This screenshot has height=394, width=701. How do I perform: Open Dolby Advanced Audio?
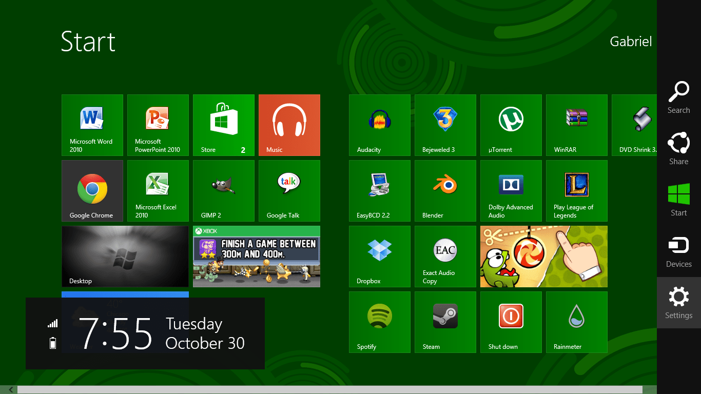pyautogui.click(x=511, y=191)
